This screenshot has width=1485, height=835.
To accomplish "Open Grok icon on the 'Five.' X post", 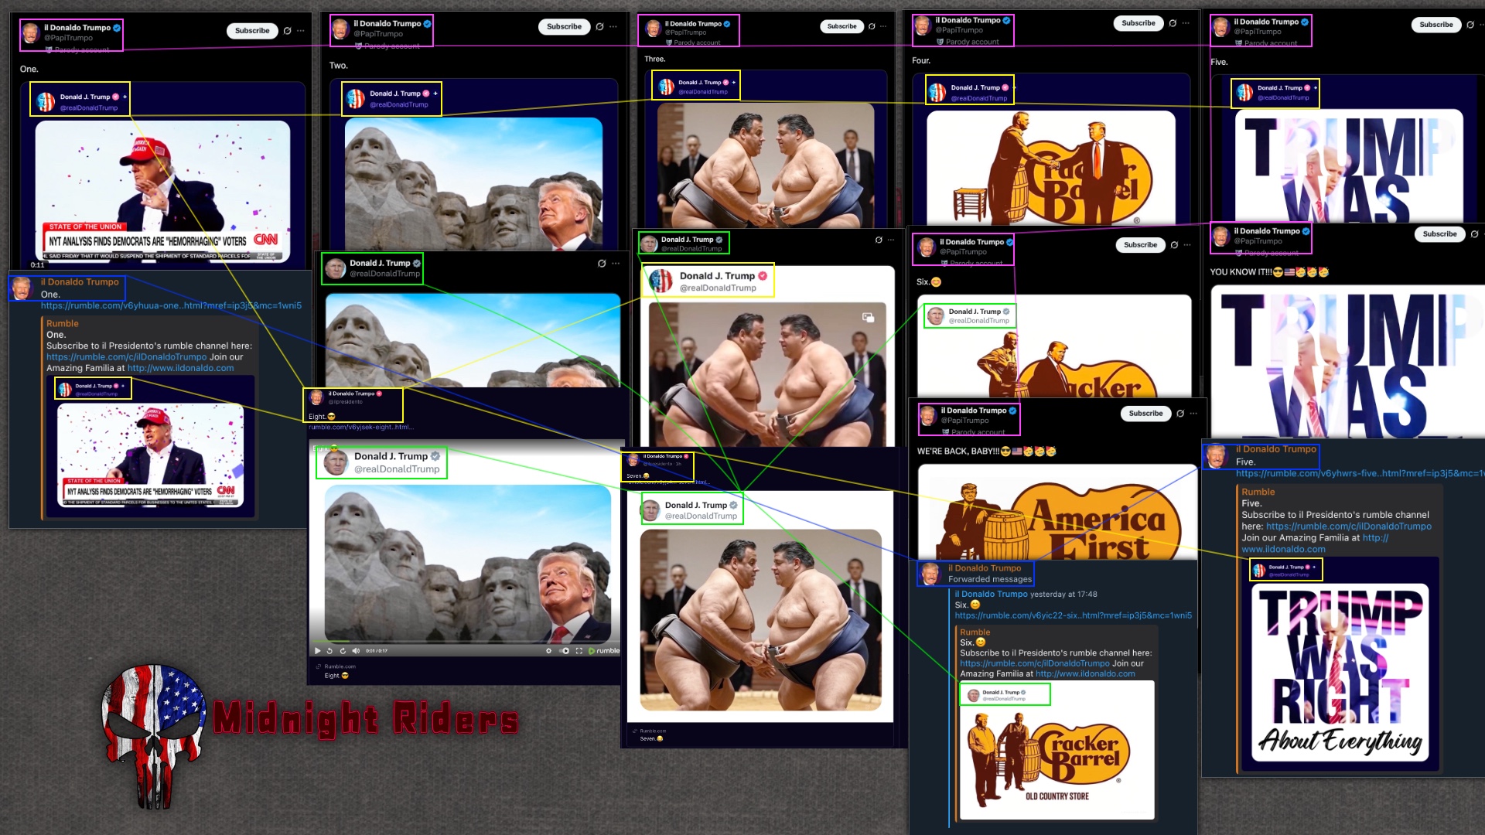I will [1470, 25].
